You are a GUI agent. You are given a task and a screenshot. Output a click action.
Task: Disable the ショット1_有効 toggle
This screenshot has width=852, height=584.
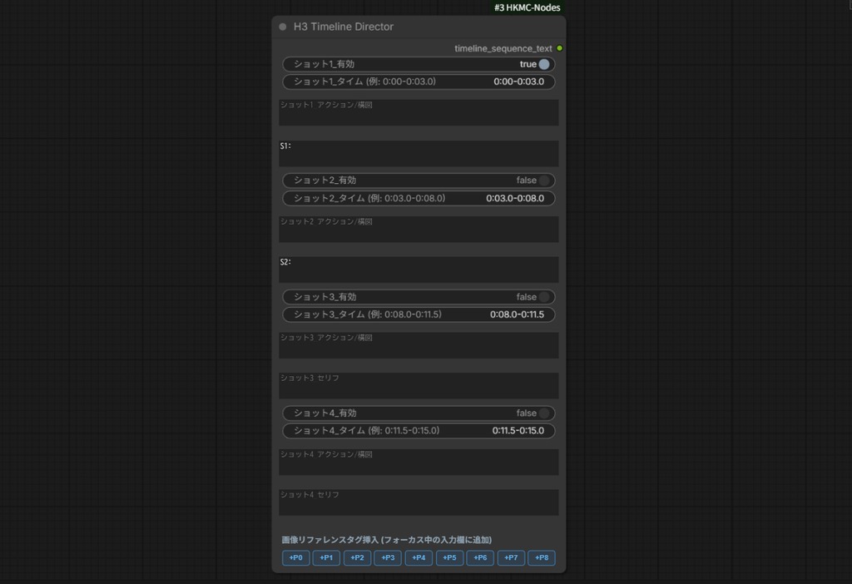coord(419,64)
